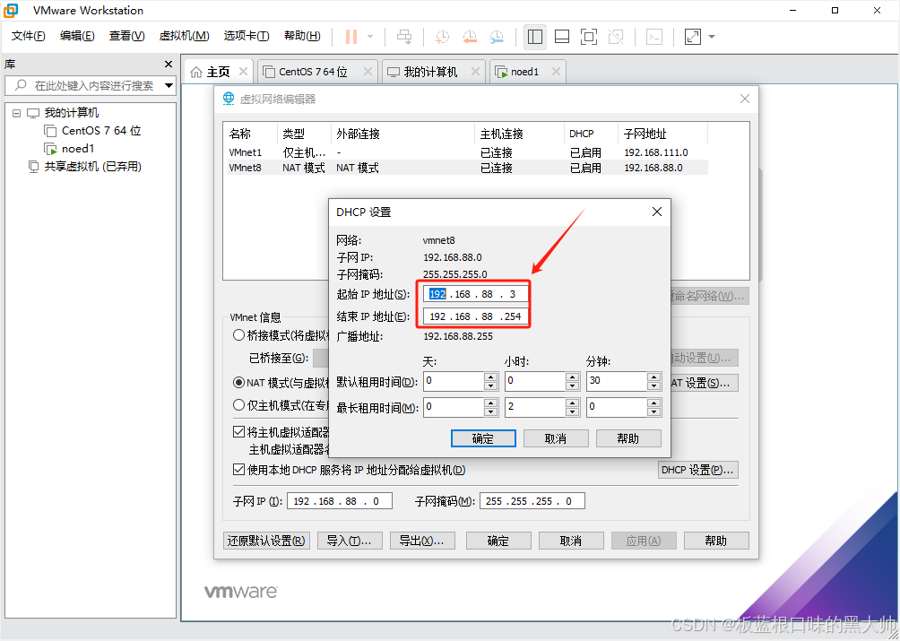Click the revert to snapshot toolbar icon
The height and width of the screenshot is (641, 900).
(x=470, y=37)
